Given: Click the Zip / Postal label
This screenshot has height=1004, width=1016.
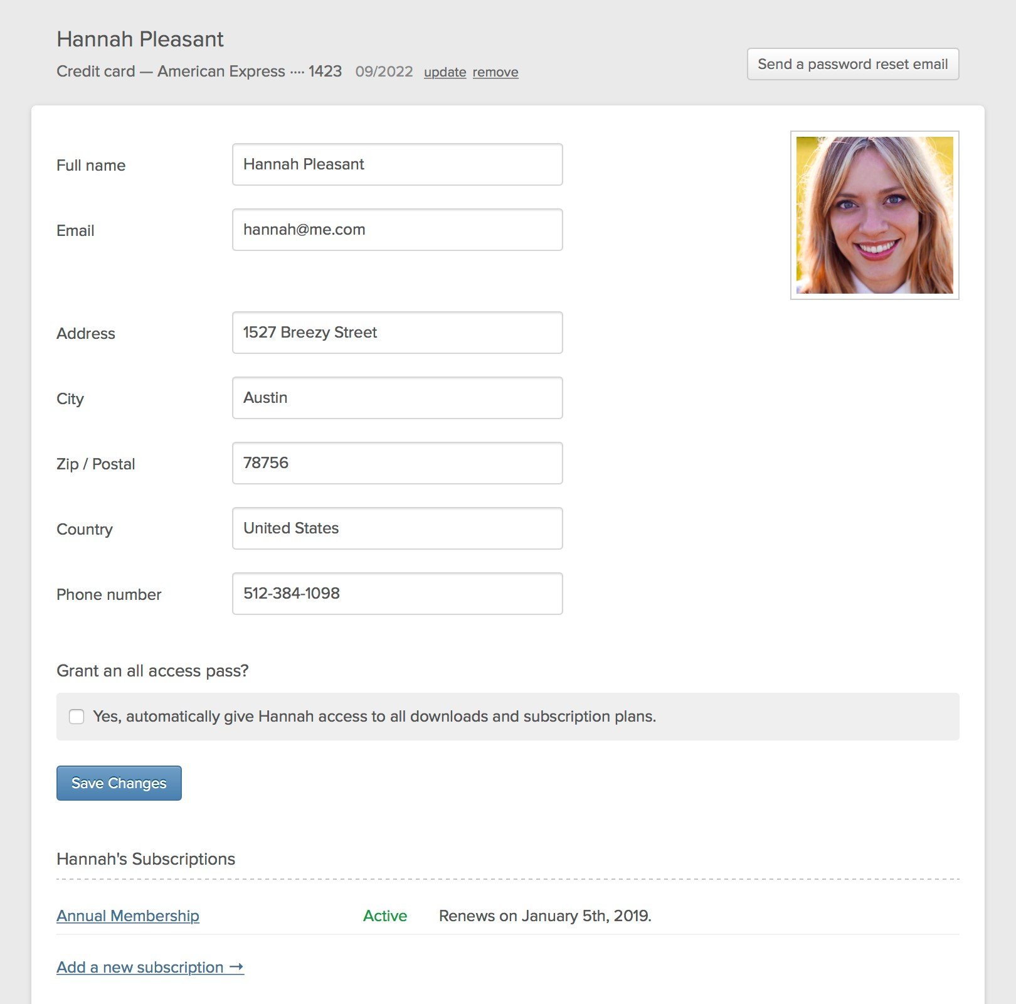Looking at the screenshot, I should (96, 464).
